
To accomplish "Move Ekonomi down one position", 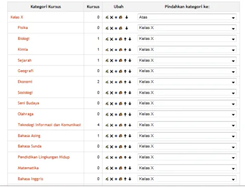I will click(130, 82).
